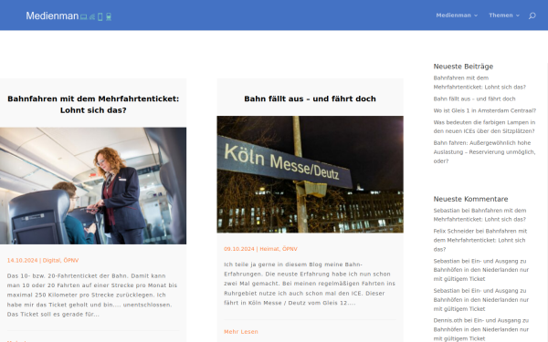Select ÖPNV category on 09.10.2024 post

click(x=290, y=249)
